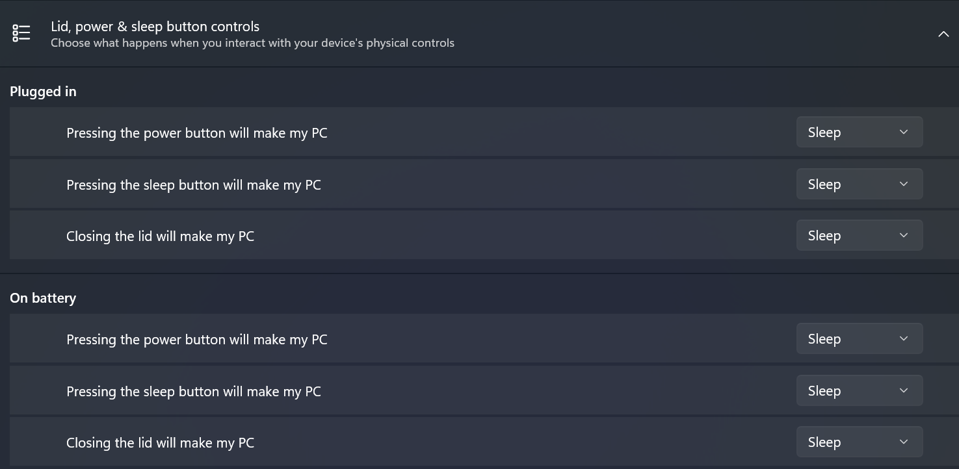Click the "Lid, power & sleep button controls" title

pyautogui.click(x=155, y=27)
